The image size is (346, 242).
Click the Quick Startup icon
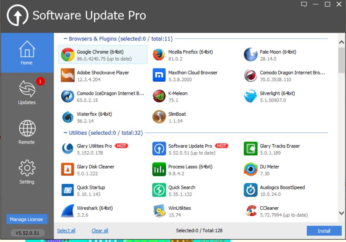coord(68,190)
